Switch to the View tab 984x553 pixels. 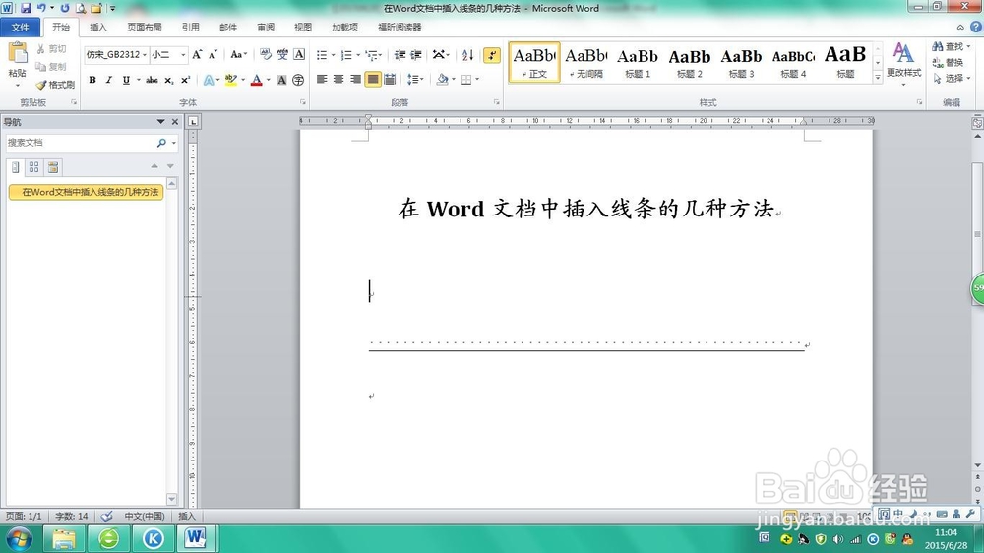[302, 27]
